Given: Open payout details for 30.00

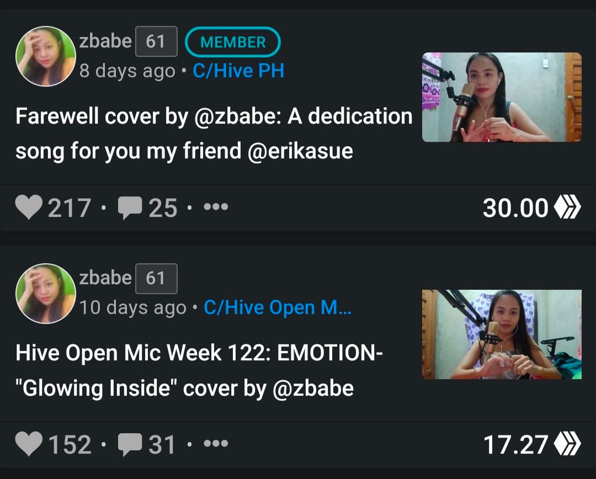Looking at the screenshot, I should click(x=515, y=208).
